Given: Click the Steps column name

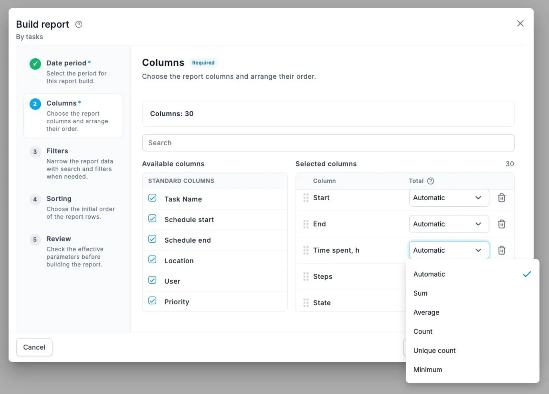Looking at the screenshot, I should [x=323, y=277].
